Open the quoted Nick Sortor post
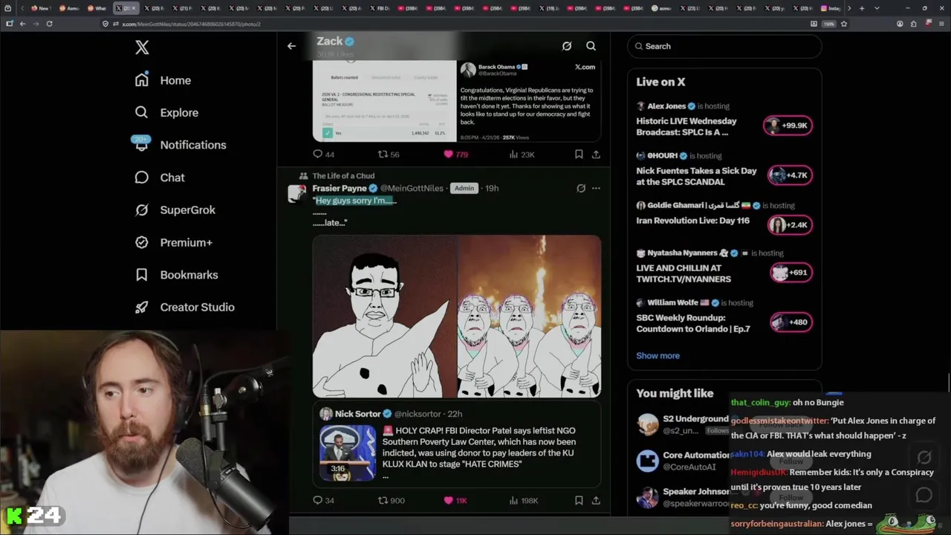The width and height of the screenshot is (951, 535). click(457, 444)
